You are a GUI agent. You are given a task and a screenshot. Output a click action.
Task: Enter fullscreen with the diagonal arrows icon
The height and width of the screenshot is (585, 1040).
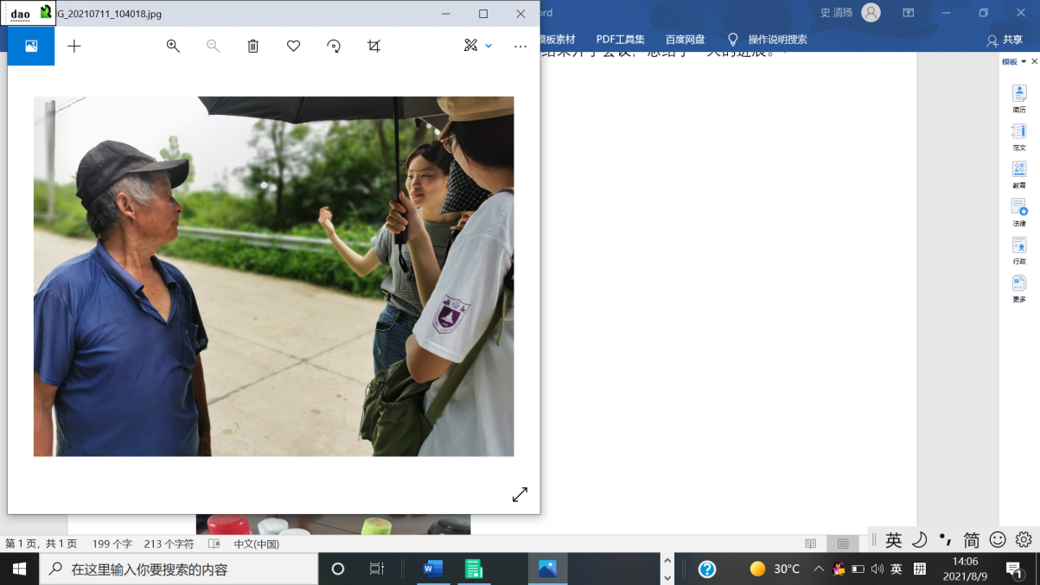click(520, 494)
